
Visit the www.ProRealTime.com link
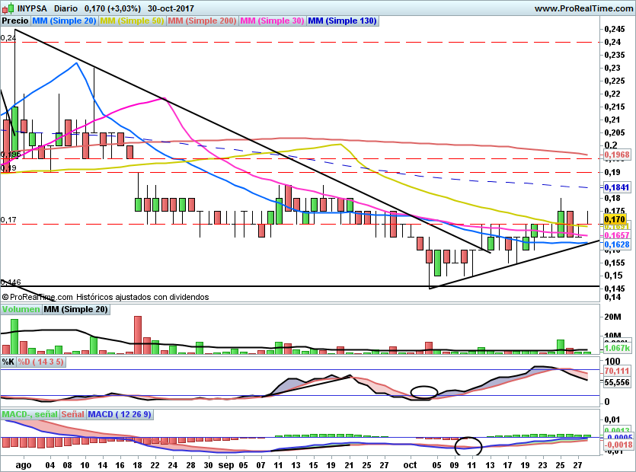click(583, 8)
